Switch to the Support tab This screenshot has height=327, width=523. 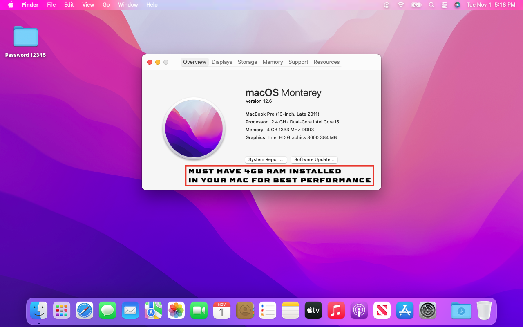pyautogui.click(x=298, y=62)
